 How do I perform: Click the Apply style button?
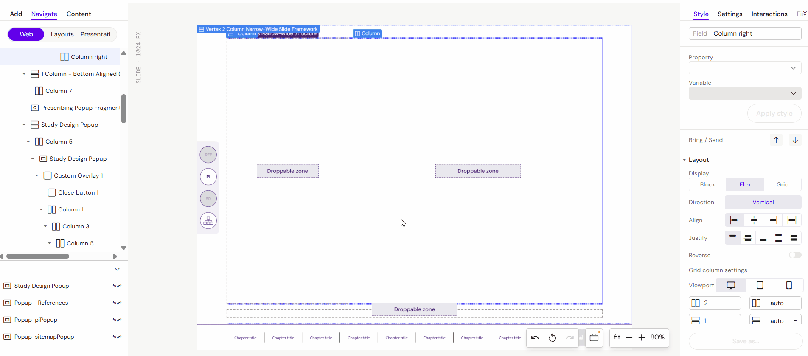click(774, 114)
